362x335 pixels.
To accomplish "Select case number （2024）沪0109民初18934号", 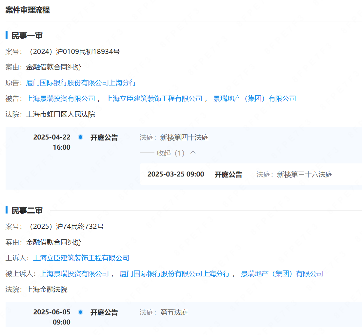I will (x=73, y=51).
